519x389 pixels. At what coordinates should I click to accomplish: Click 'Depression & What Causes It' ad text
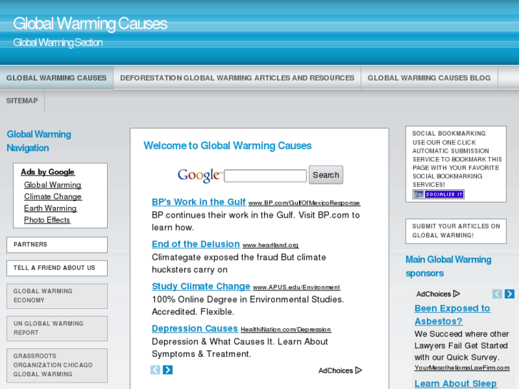click(x=240, y=348)
